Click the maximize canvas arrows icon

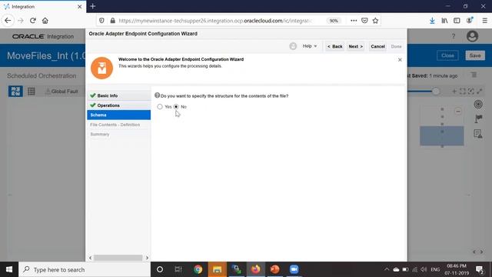480,92
